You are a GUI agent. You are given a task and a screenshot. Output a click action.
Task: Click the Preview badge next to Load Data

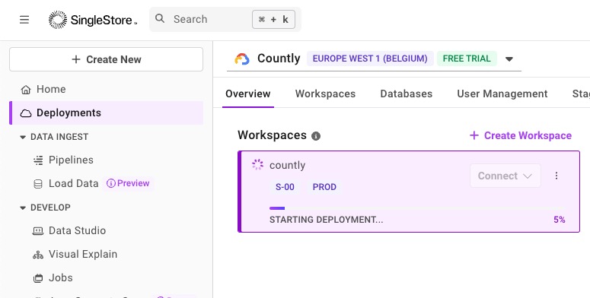click(x=128, y=183)
